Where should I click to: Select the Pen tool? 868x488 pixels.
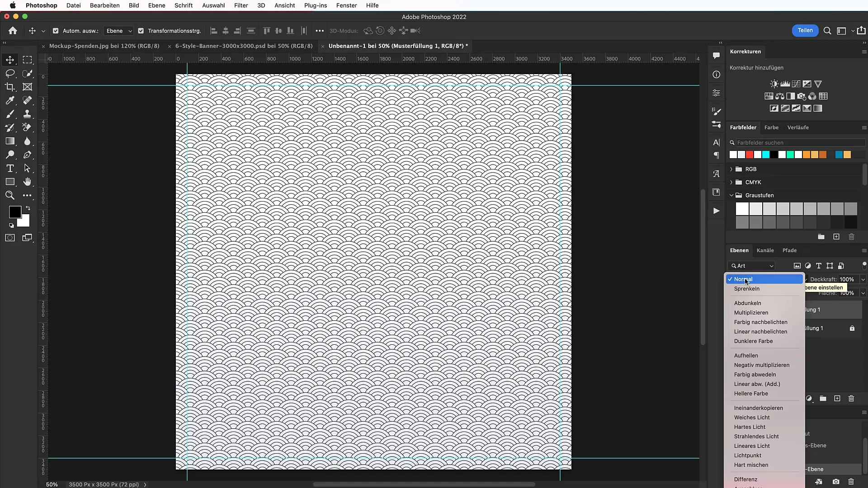pyautogui.click(x=28, y=155)
